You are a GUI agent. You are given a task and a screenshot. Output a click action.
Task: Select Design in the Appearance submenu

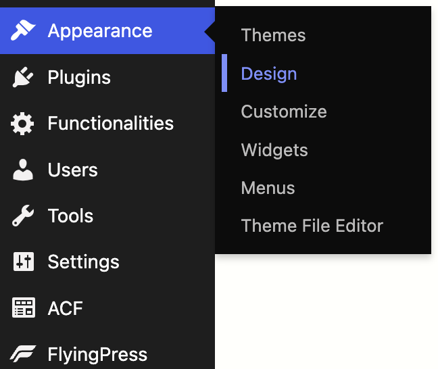[x=269, y=74]
